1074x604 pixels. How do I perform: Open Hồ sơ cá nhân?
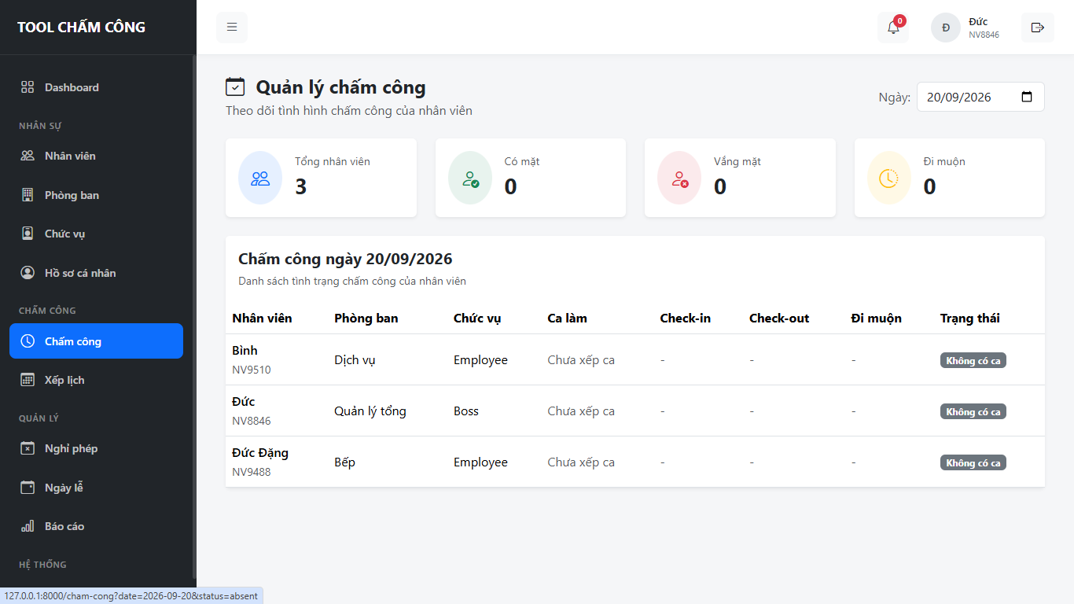pos(96,273)
